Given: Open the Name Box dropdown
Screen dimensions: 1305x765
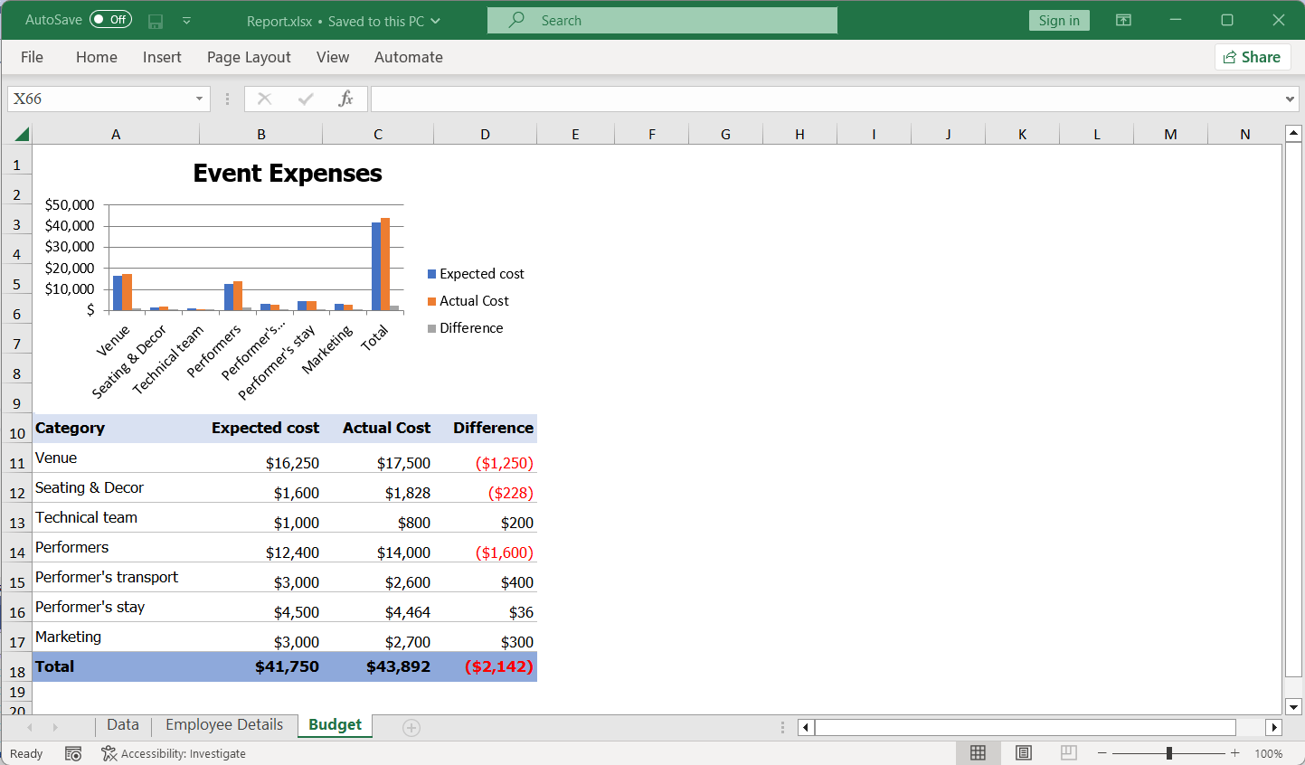Looking at the screenshot, I should [x=198, y=99].
